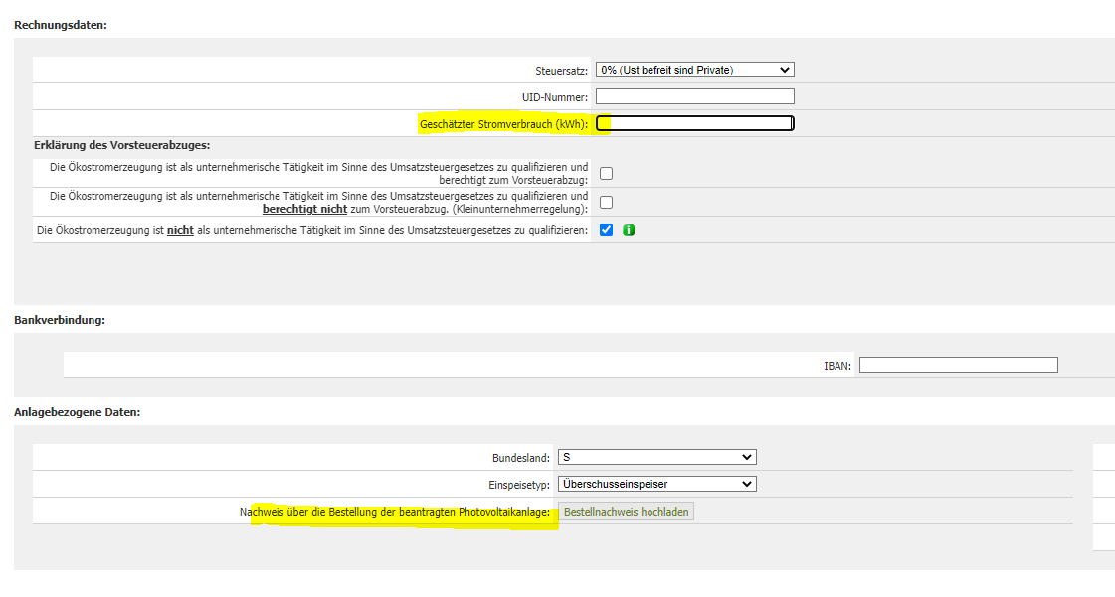The image size is (1115, 597).
Task: Tick the Kleinunternehmerregelung checkbox
Action: [606, 203]
